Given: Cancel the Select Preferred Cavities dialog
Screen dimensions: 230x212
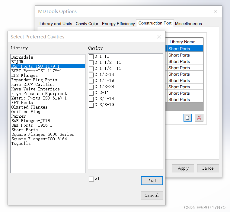Looking at the screenshot, I should [152, 195].
